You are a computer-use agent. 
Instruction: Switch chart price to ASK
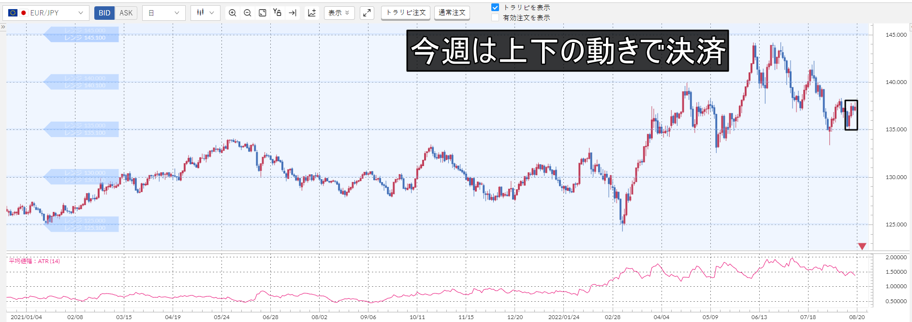click(126, 13)
